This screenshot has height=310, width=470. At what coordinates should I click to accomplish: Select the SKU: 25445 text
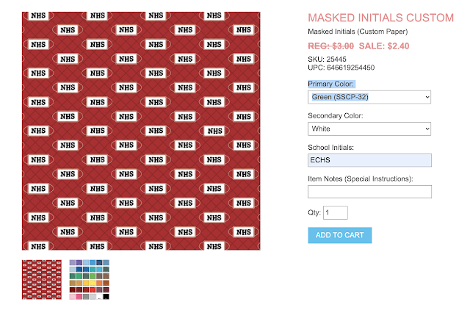pyautogui.click(x=327, y=59)
